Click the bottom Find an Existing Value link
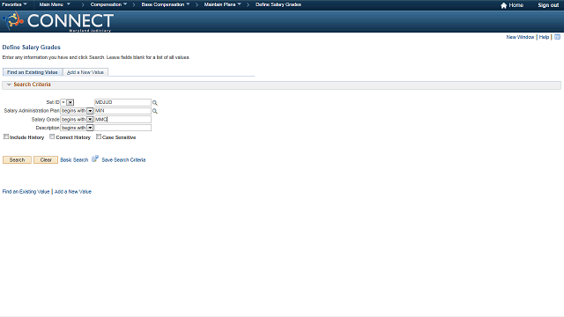564x317 pixels. tap(26, 192)
